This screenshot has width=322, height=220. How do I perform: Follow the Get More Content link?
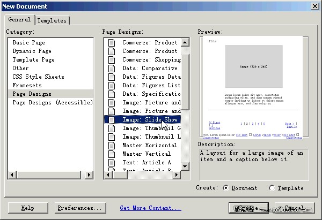click(150, 208)
